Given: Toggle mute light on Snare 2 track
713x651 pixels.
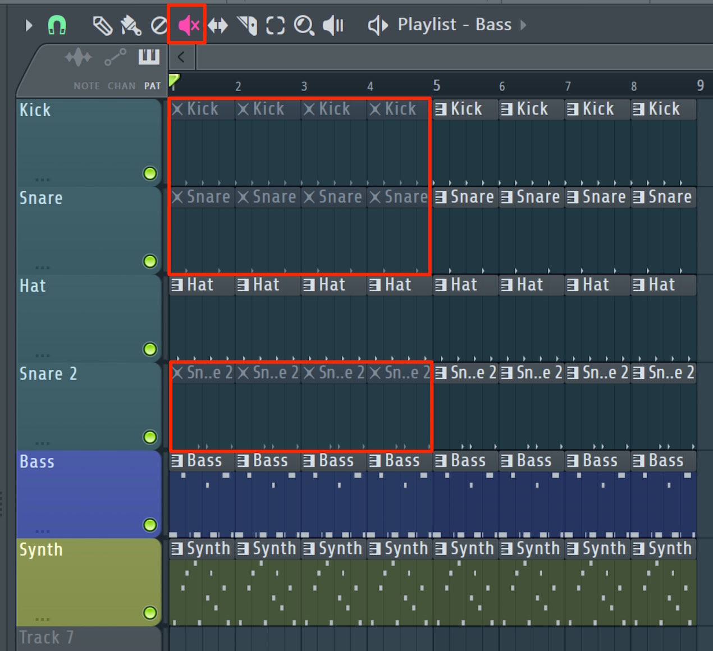Looking at the screenshot, I should pos(150,437).
